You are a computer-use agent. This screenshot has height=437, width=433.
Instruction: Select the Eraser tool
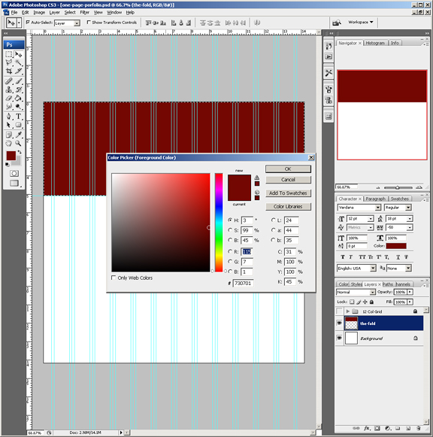[9, 98]
